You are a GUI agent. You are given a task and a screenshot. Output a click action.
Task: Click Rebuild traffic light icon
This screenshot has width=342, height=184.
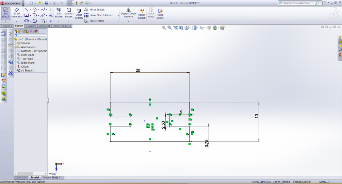coord(77,3)
